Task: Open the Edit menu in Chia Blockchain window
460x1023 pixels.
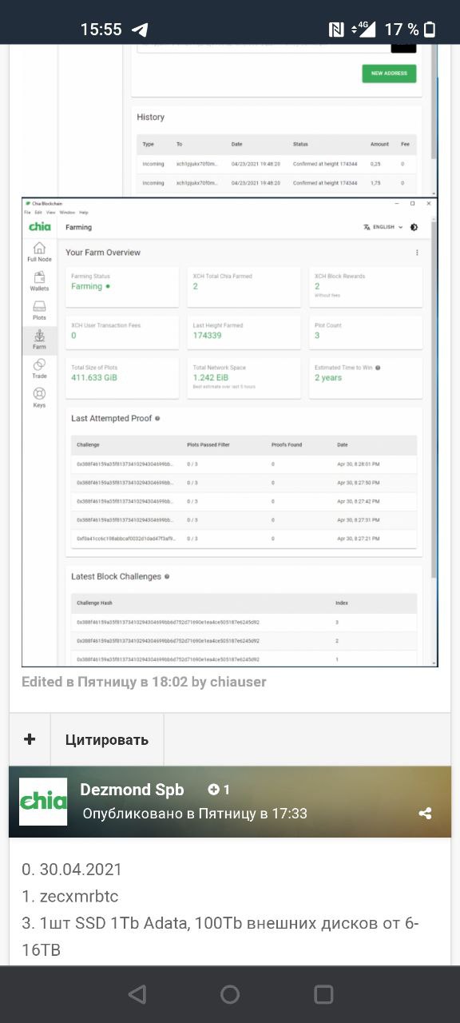Action: (38, 213)
